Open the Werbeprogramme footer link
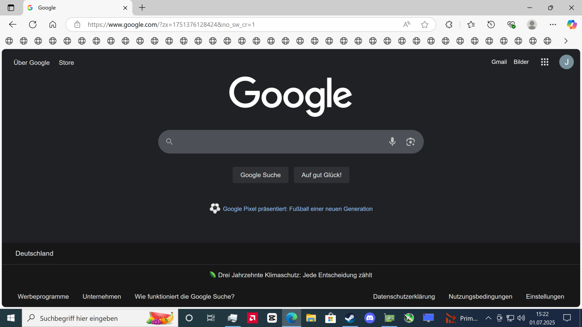 coord(43,296)
